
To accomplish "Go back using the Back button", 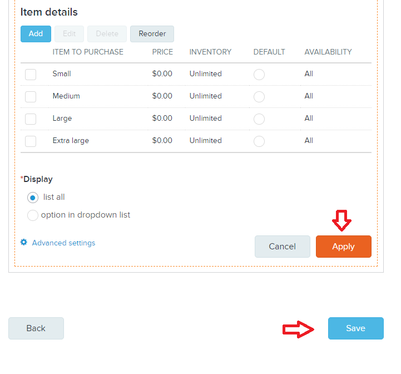I will (36, 328).
